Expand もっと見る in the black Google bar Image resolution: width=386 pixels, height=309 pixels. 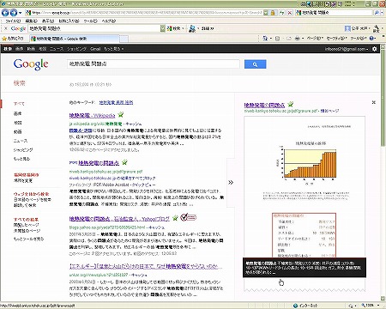[x=114, y=49]
